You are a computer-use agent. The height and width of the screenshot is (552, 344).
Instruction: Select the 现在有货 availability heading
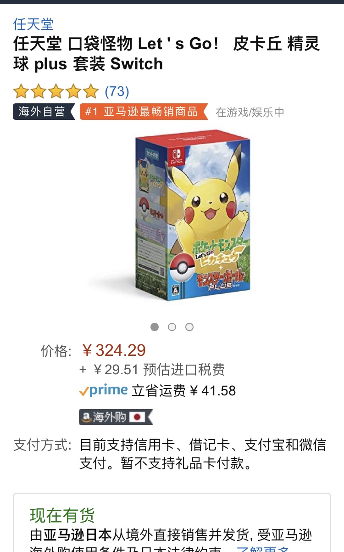[62, 516]
